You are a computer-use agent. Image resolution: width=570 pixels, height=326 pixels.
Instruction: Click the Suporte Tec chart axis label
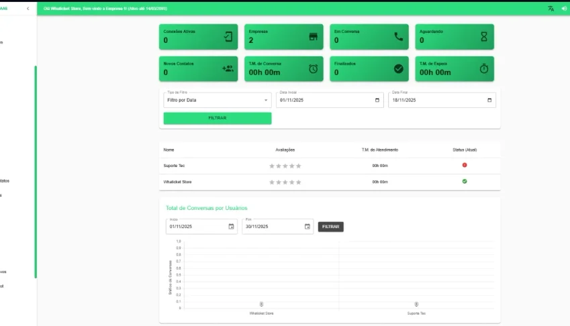point(416,313)
